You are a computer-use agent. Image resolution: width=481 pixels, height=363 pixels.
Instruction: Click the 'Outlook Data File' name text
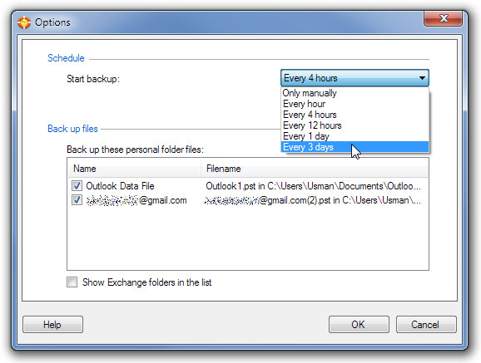tap(120, 186)
